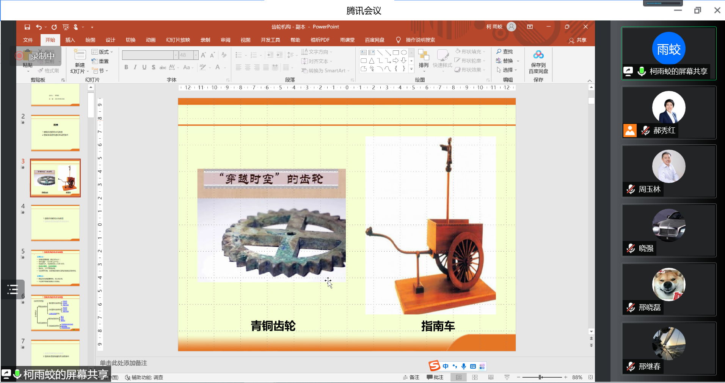The image size is (725, 383).
Task: Insert a text box from shapes gallery
Action: [x=364, y=53]
